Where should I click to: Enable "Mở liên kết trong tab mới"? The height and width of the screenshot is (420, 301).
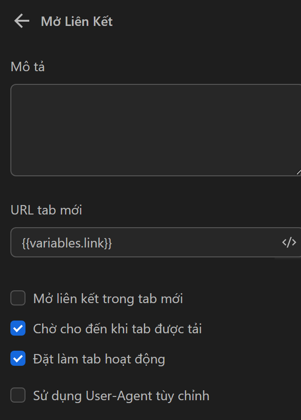point(17,298)
